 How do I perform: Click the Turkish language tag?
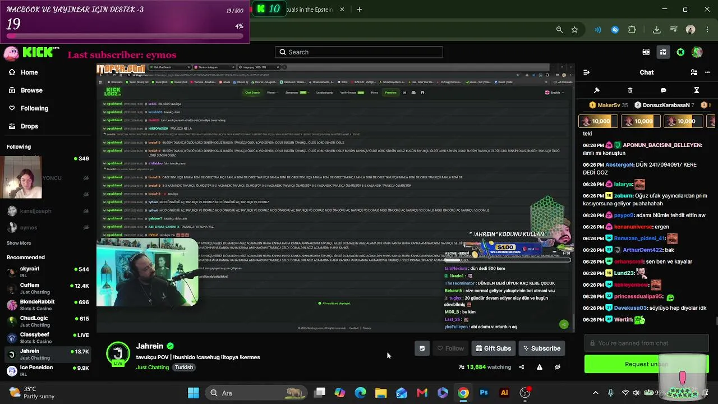[183, 368]
